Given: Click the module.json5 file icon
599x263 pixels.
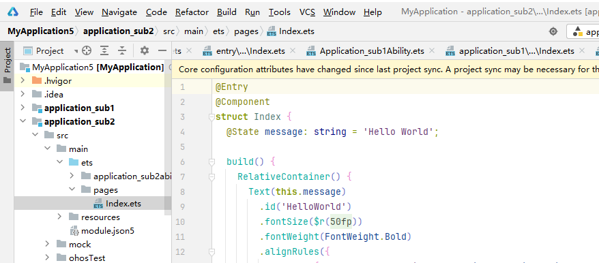Looking at the screenshot, I should [74, 230].
